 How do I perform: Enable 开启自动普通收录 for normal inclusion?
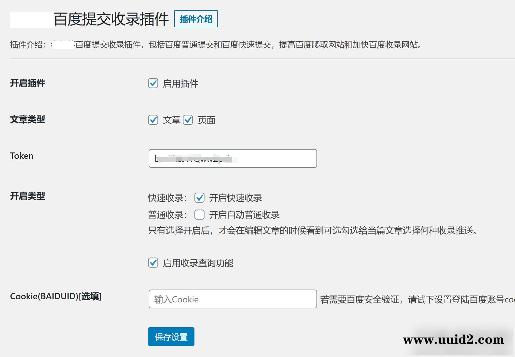tap(199, 215)
